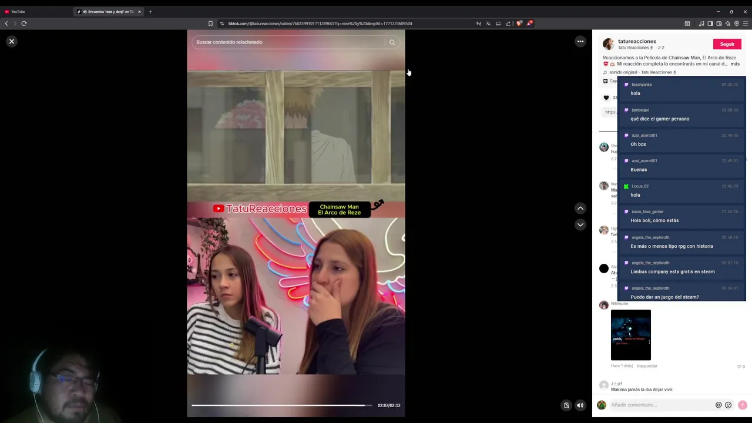Open the translate page icon in address bar

click(x=488, y=23)
